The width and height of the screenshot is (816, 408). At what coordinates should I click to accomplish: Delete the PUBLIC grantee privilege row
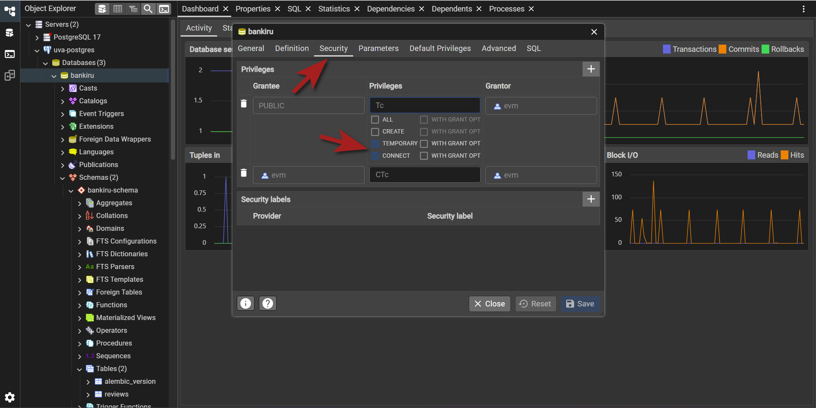tap(244, 104)
